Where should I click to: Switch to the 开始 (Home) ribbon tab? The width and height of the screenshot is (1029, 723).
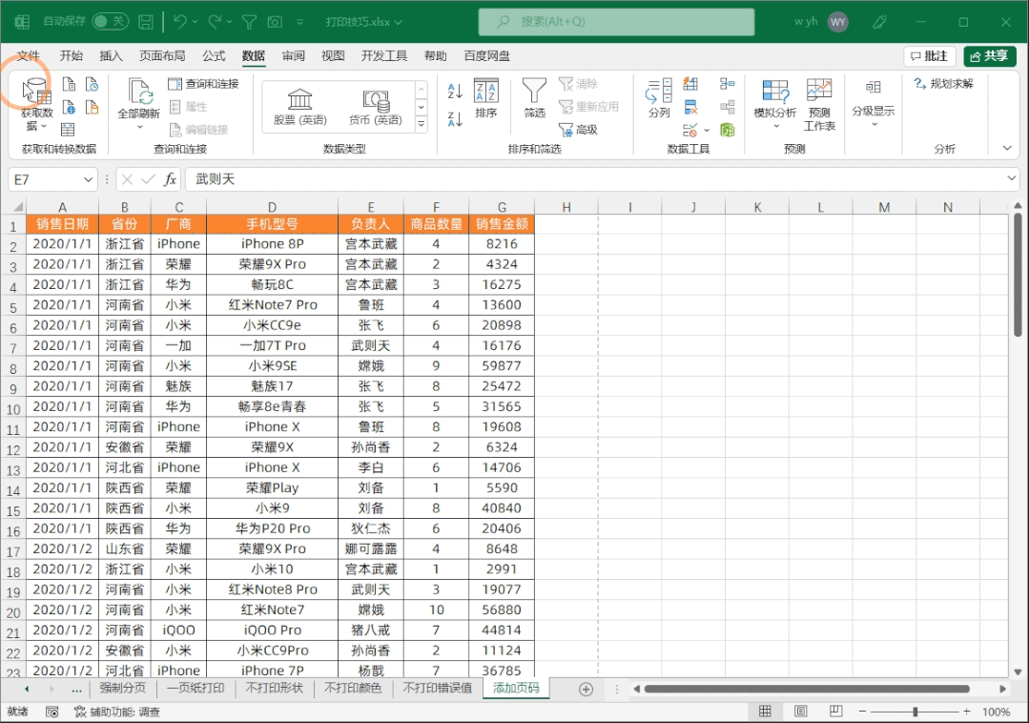(71, 55)
